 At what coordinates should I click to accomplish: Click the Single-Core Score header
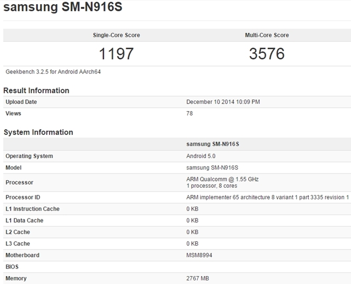[116, 35]
